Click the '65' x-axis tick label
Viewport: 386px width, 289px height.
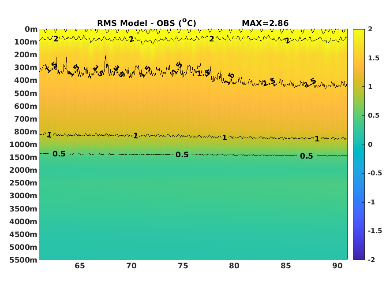tap(80, 266)
